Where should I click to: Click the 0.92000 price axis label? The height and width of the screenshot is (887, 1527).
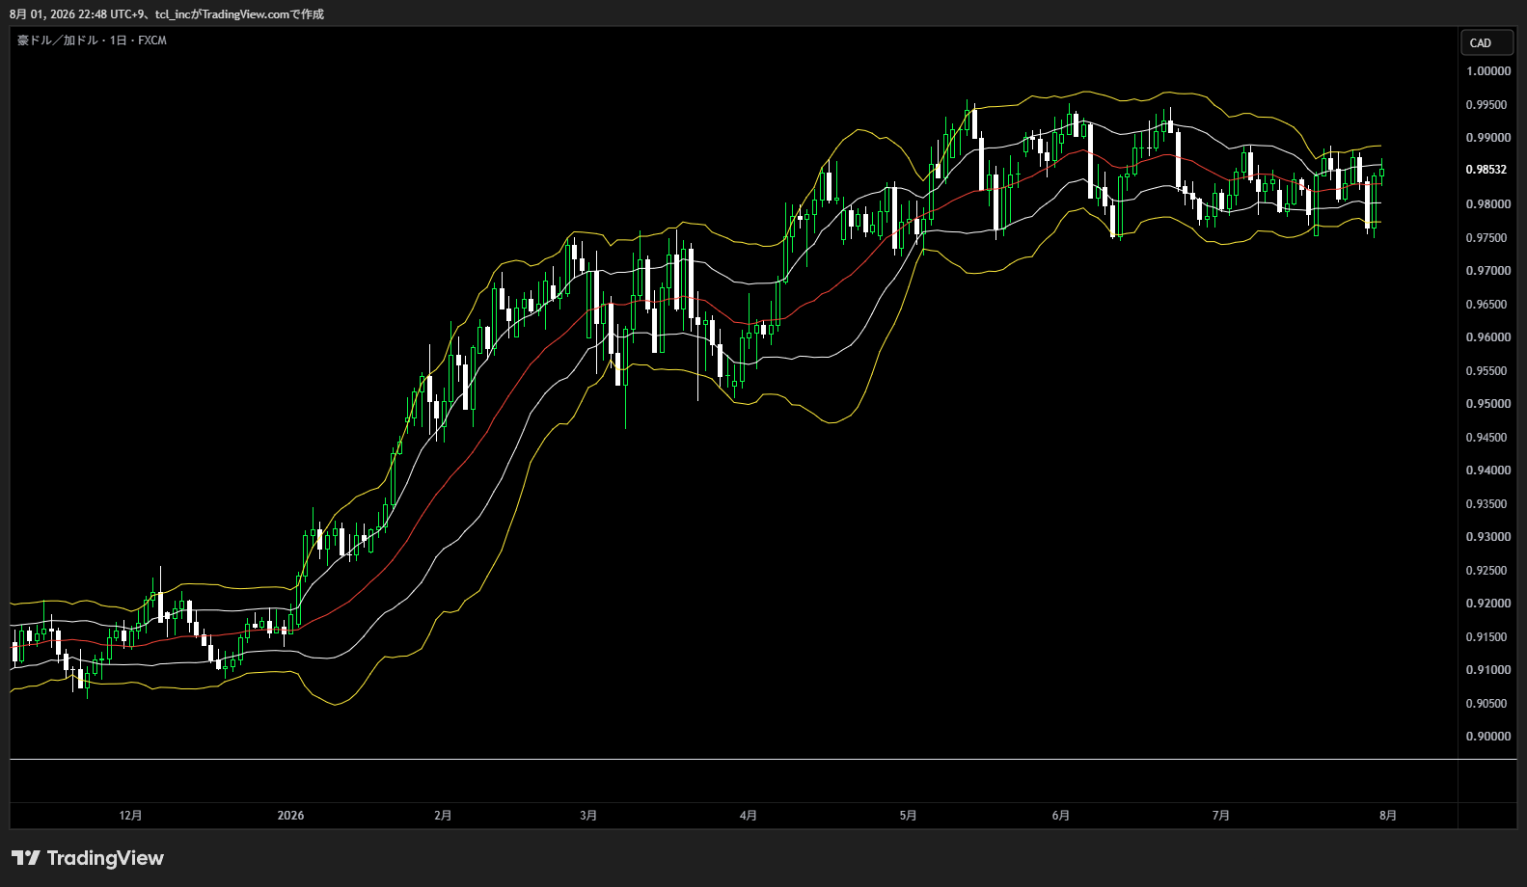pyautogui.click(x=1488, y=604)
